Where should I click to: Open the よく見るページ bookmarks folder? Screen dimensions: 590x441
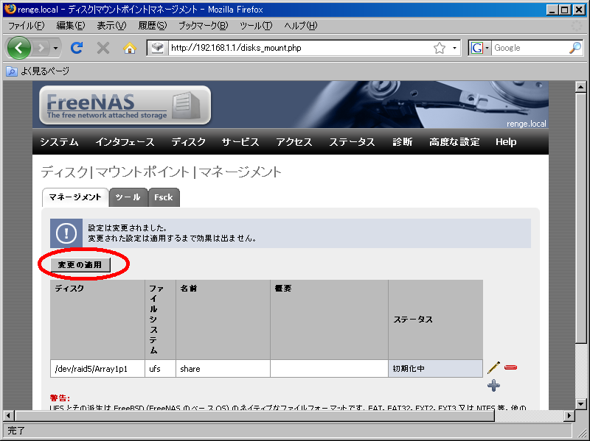pos(38,71)
